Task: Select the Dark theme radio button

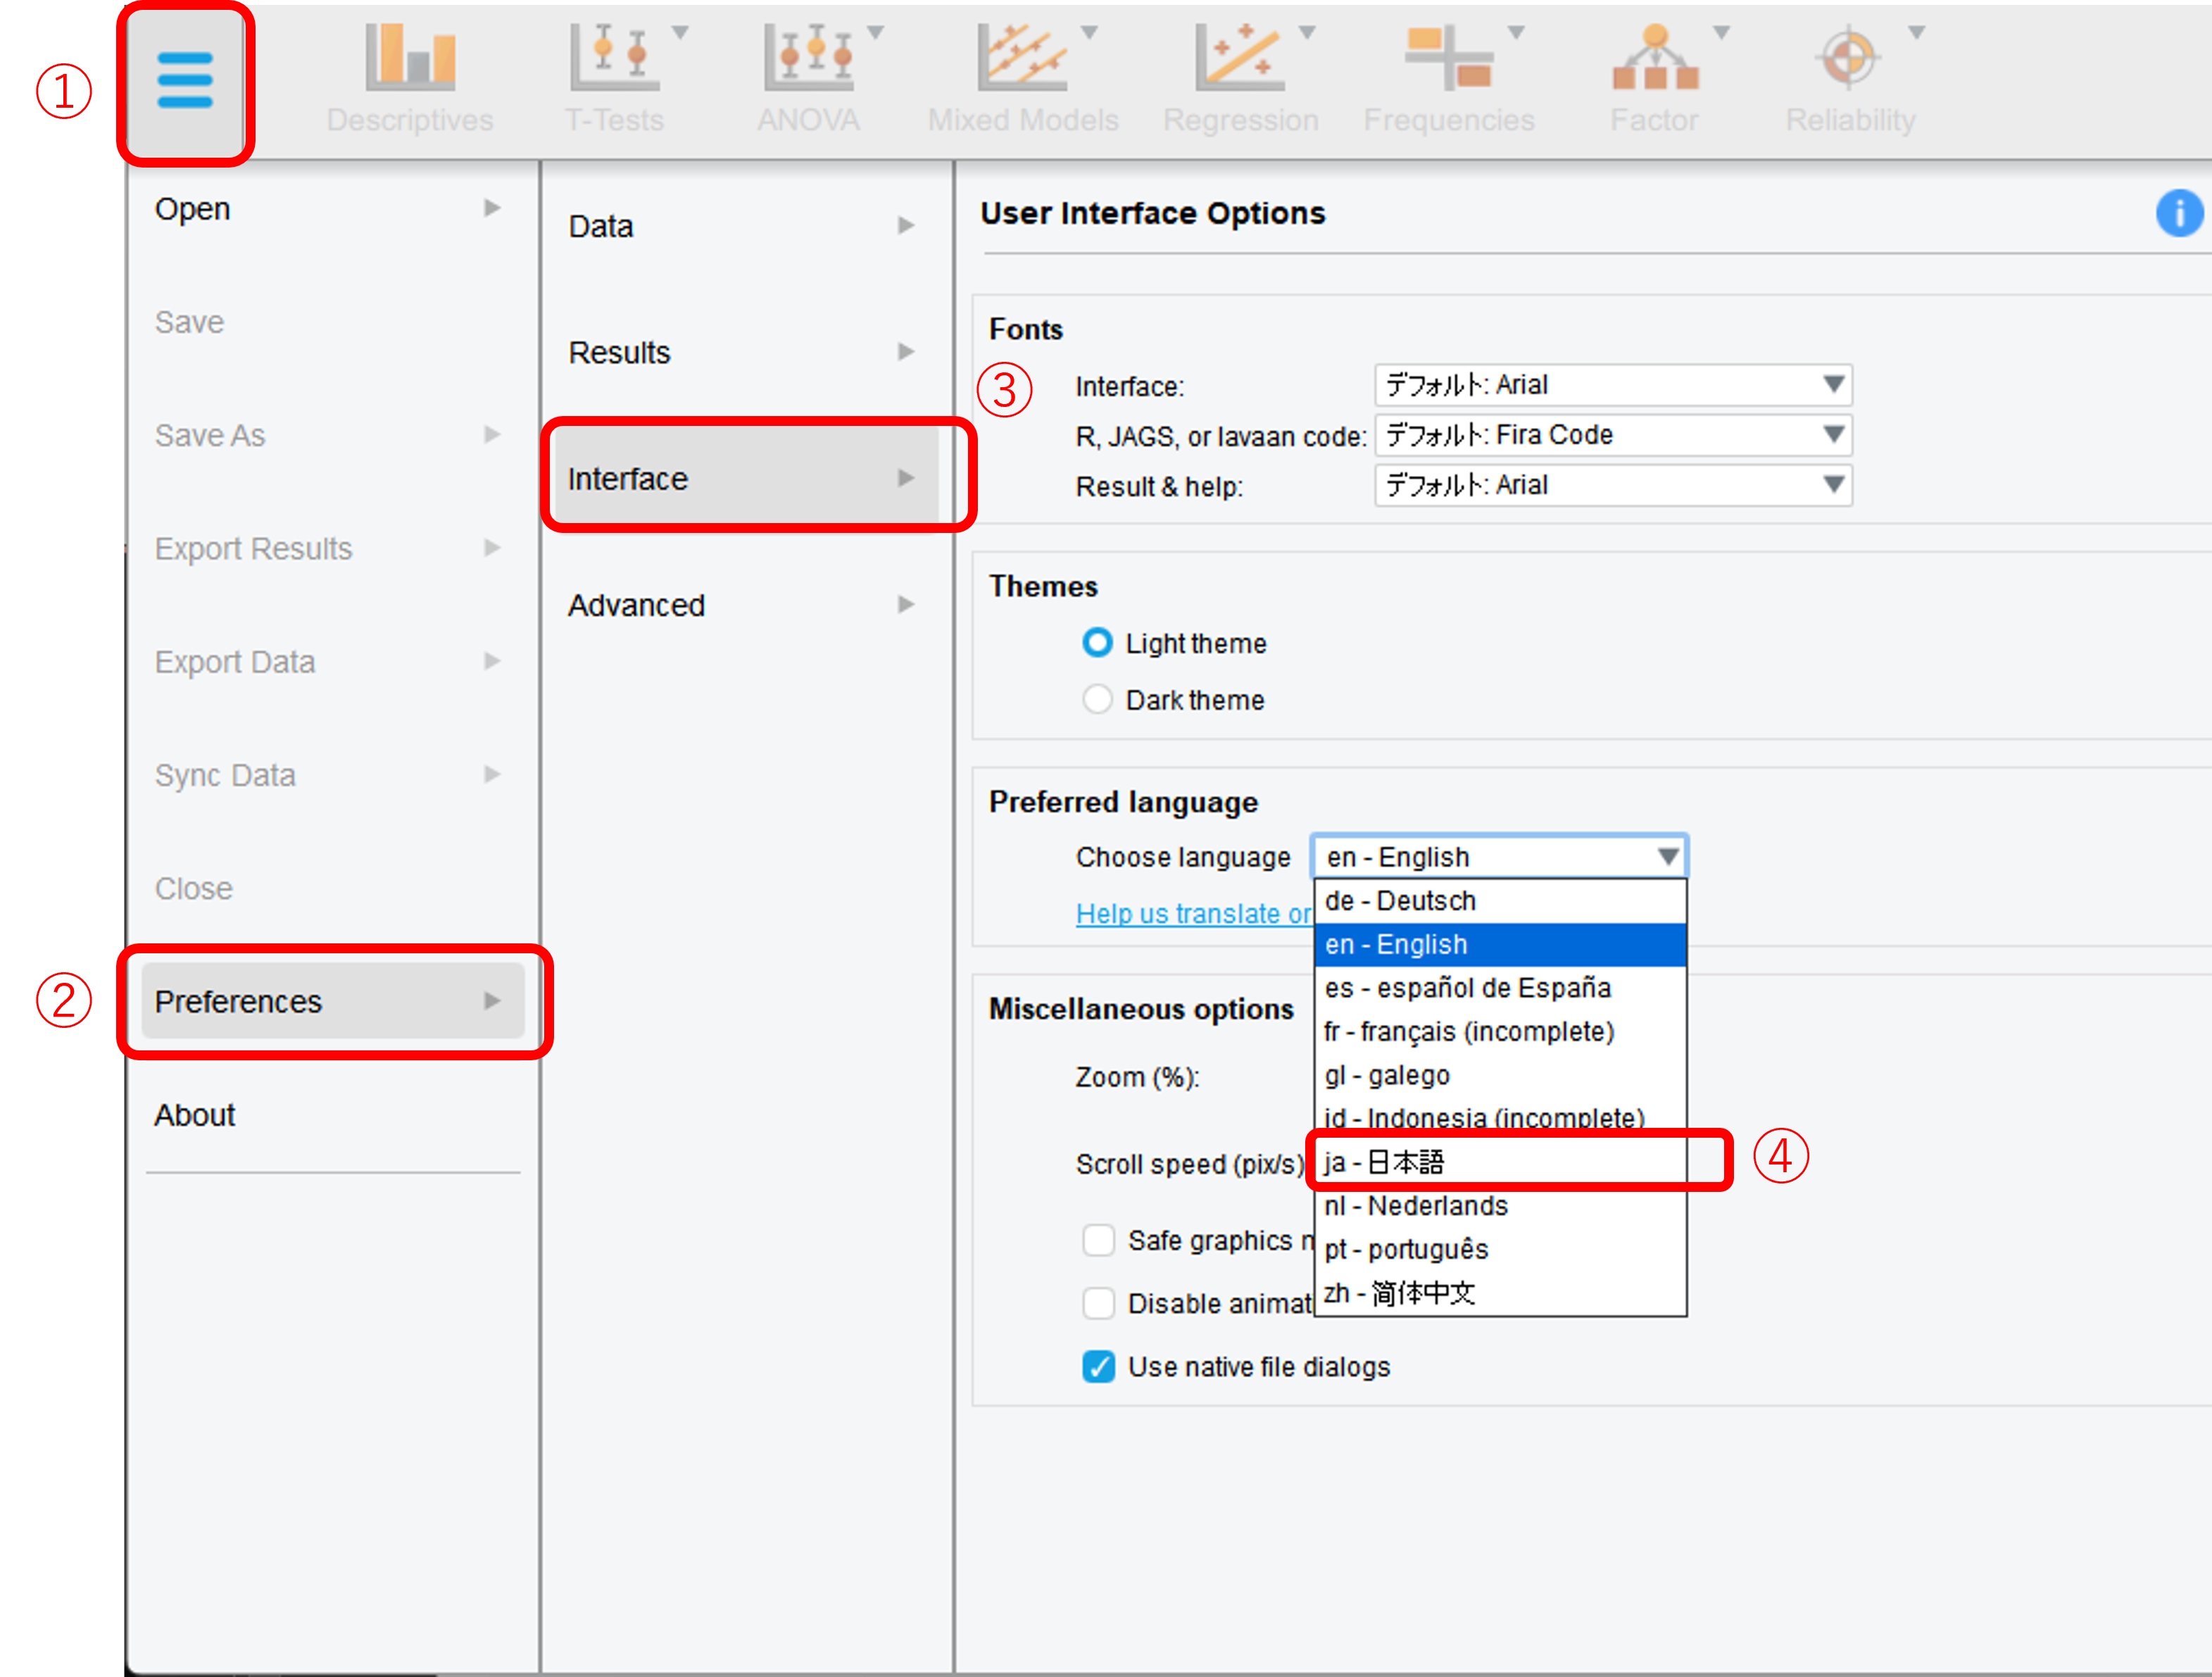Action: [x=1097, y=699]
